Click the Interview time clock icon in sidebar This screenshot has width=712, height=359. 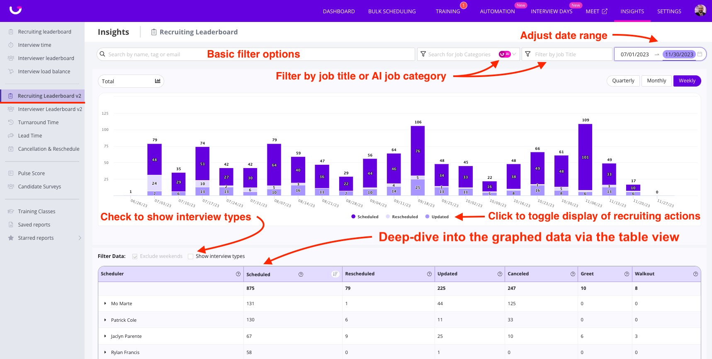tap(11, 45)
